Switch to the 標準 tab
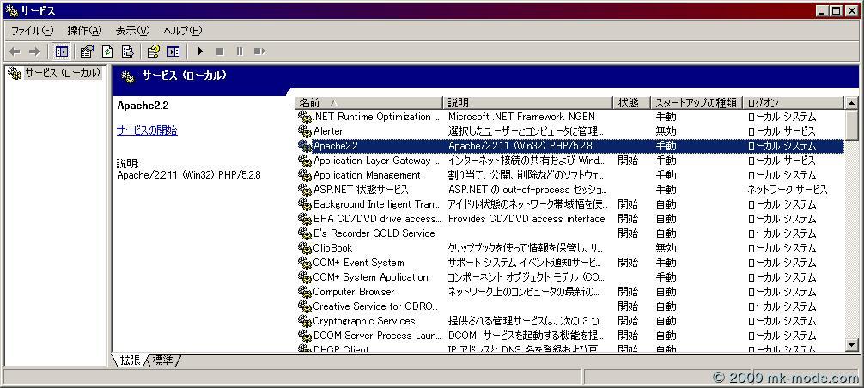 click(x=163, y=361)
